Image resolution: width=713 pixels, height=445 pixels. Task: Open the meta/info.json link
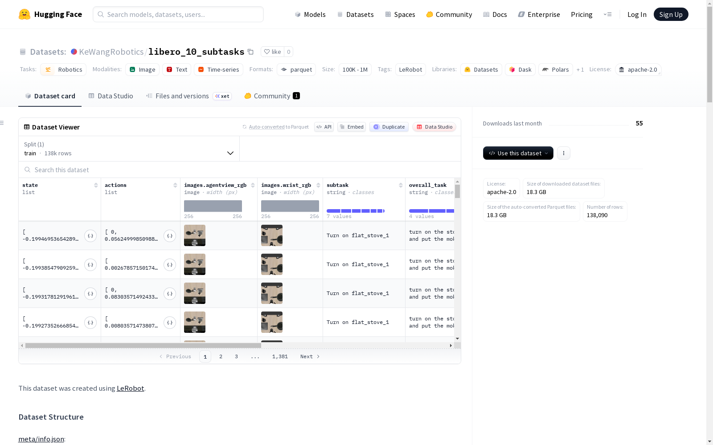point(41,439)
